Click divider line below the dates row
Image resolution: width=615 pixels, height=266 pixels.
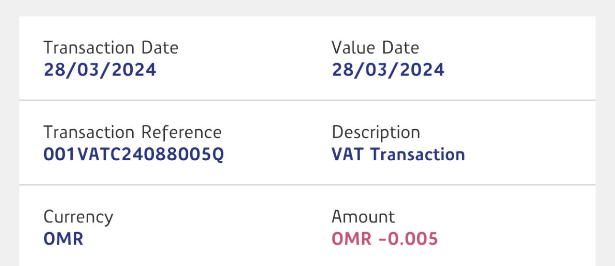pyautogui.click(x=307, y=100)
